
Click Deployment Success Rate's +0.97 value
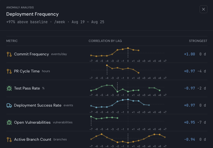190,105
